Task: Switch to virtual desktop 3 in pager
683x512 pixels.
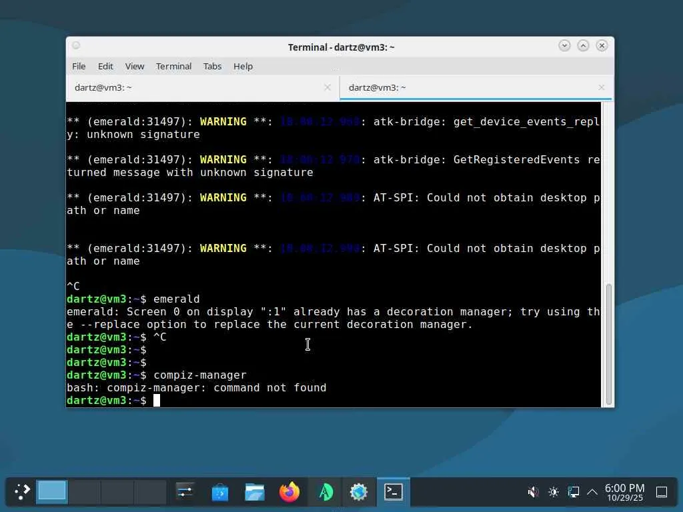Action: (x=117, y=492)
